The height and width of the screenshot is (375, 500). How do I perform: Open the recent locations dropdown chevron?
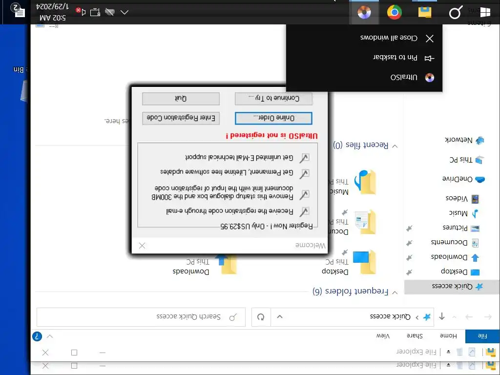pos(455,317)
